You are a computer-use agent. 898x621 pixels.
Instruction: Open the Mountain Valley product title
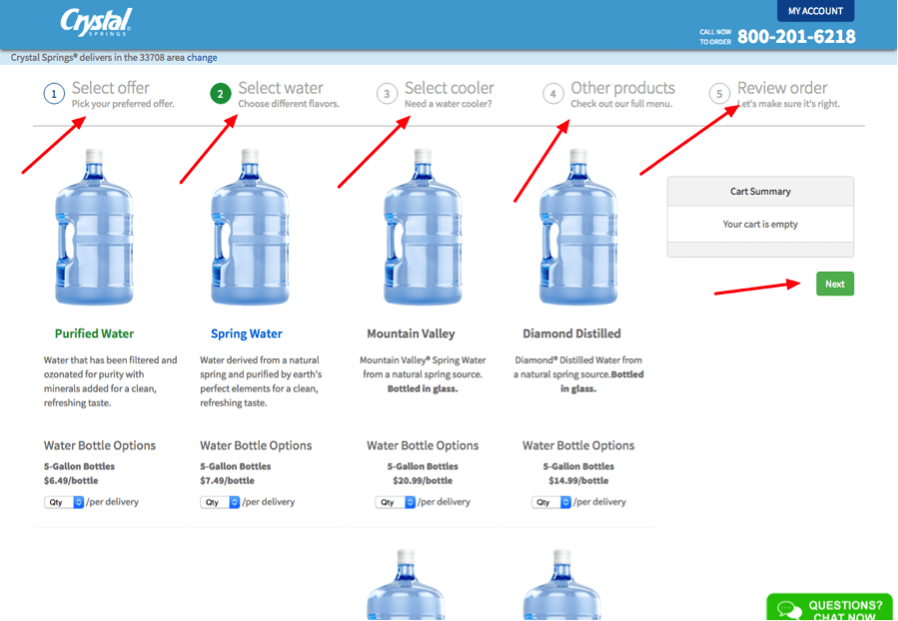(411, 333)
